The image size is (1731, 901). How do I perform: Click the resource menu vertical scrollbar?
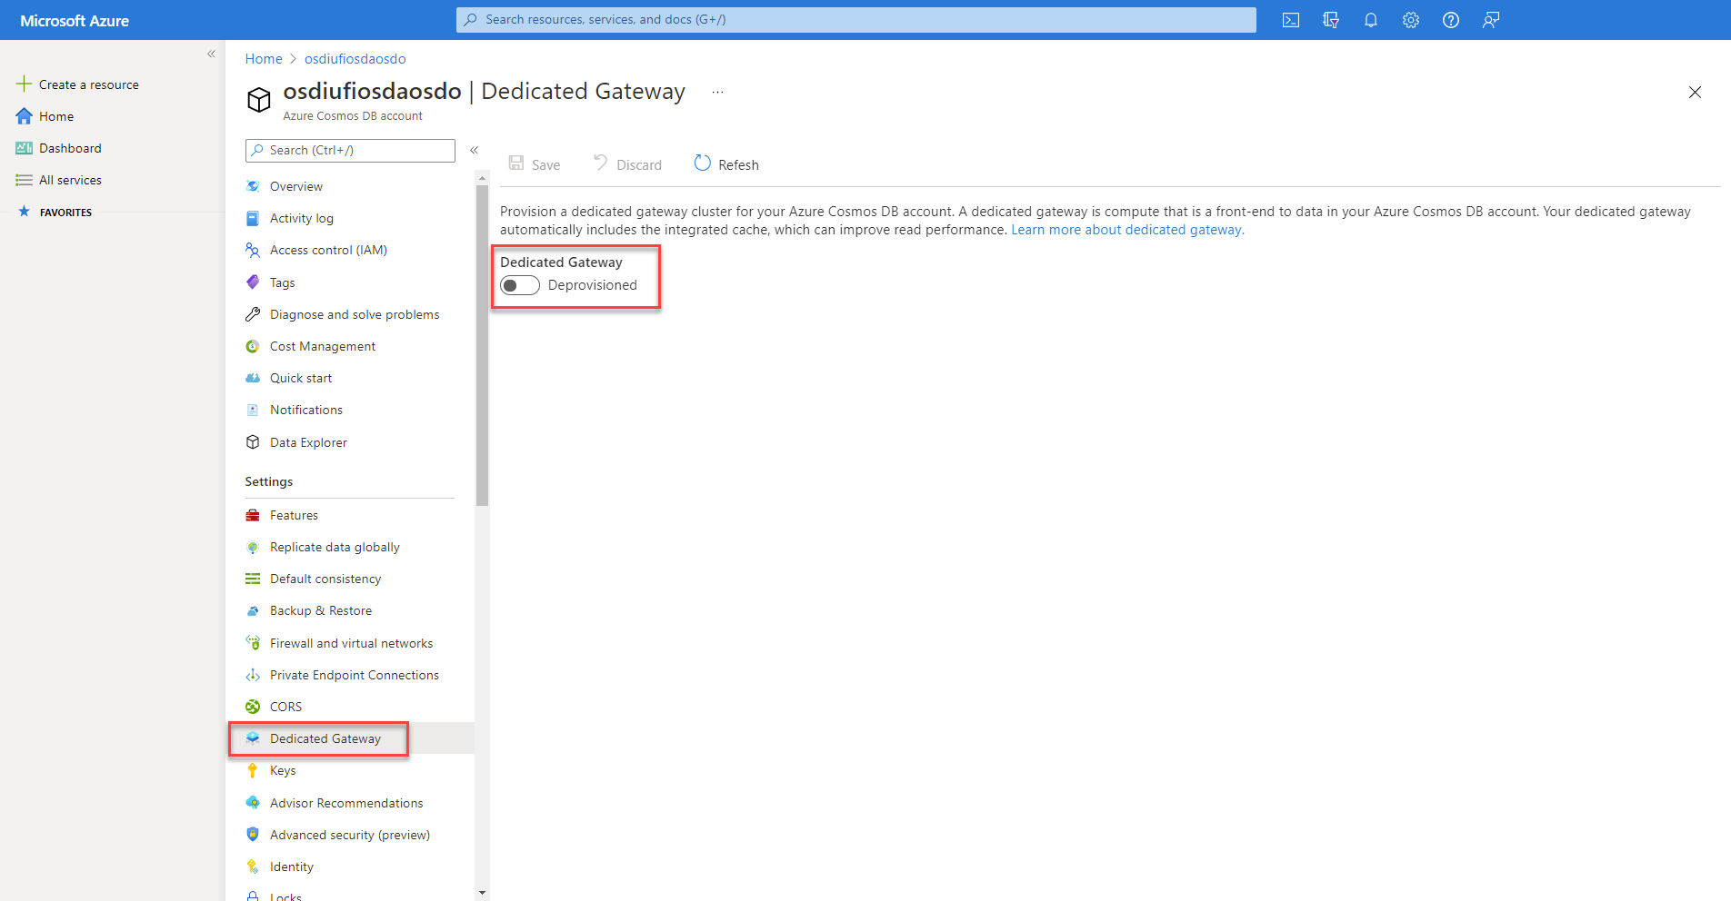[482, 345]
